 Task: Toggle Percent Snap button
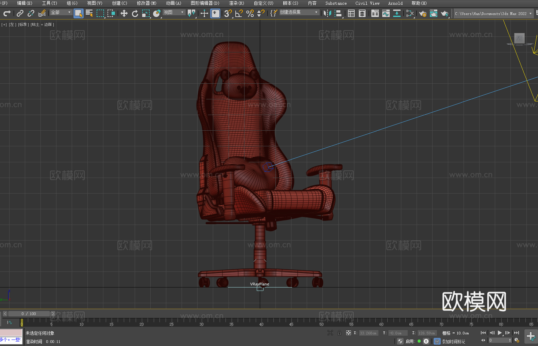[250, 13]
